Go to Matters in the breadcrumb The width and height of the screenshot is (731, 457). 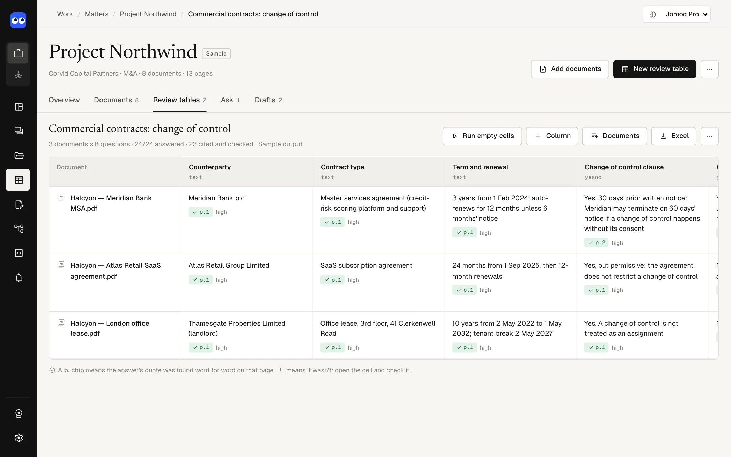pos(96,14)
